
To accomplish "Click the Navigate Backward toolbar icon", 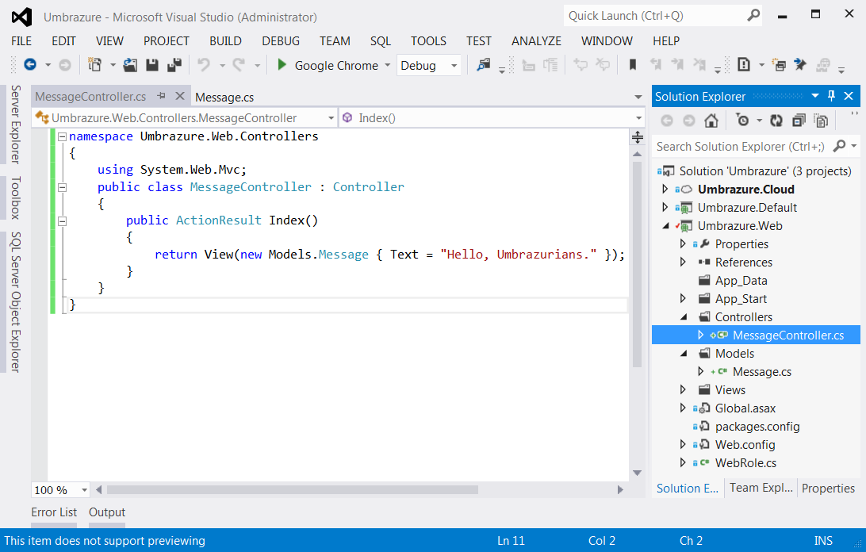I will (x=30, y=65).
